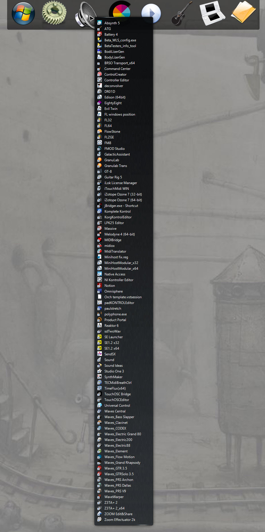This screenshot has height=532, width=265.
Task: Launch Reaktor 6 from the list
Action: [x=111, y=326]
